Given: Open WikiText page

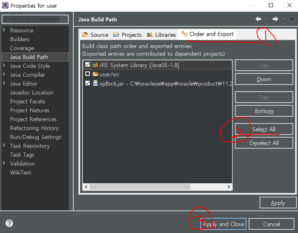Looking at the screenshot, I should click(21, 172).
